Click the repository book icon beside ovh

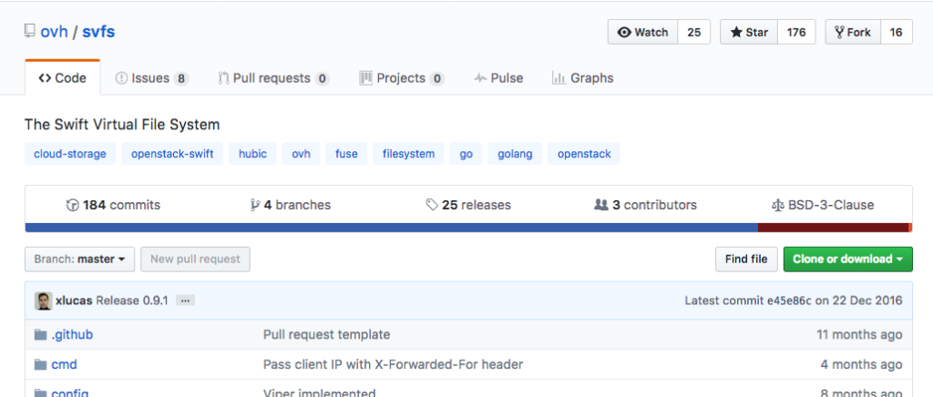[30, 31]
